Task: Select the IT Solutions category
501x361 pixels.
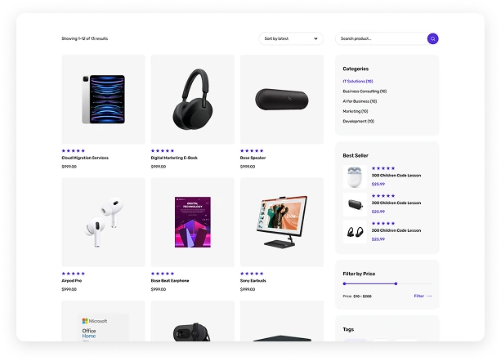Action: (x=357, y=82)
